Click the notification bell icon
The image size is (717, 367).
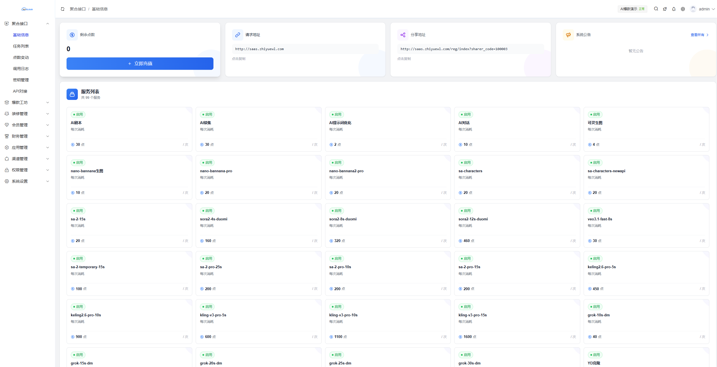(674, 9)
